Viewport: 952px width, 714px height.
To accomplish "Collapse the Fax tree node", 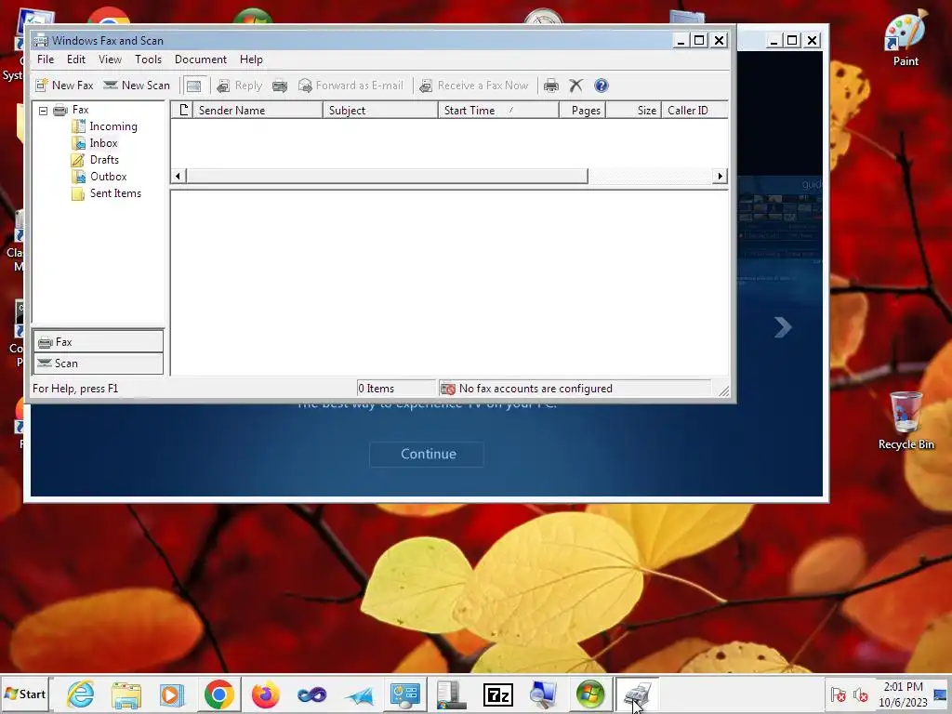I will click(43, 111).
